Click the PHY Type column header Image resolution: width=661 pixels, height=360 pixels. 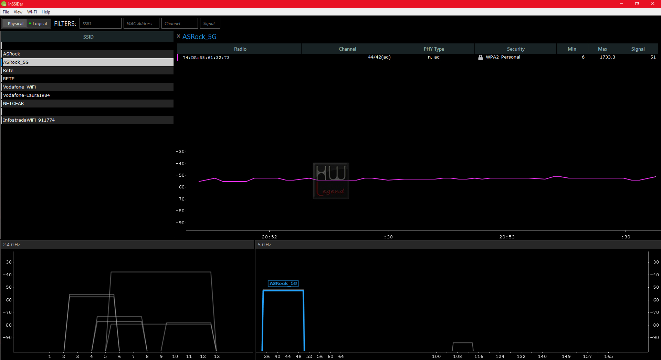point(434,49)
